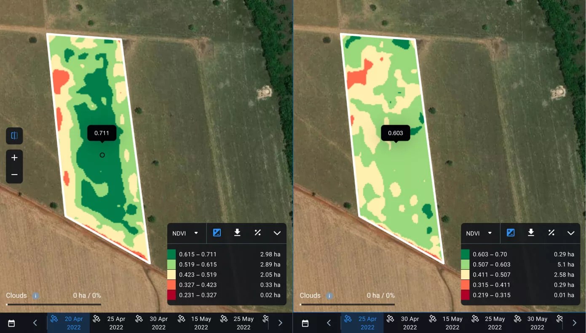The width and height of the screenshot is (586, 333).
Task: Click light green 0.507 – 0.603 swatch
Action: [465, 264]
